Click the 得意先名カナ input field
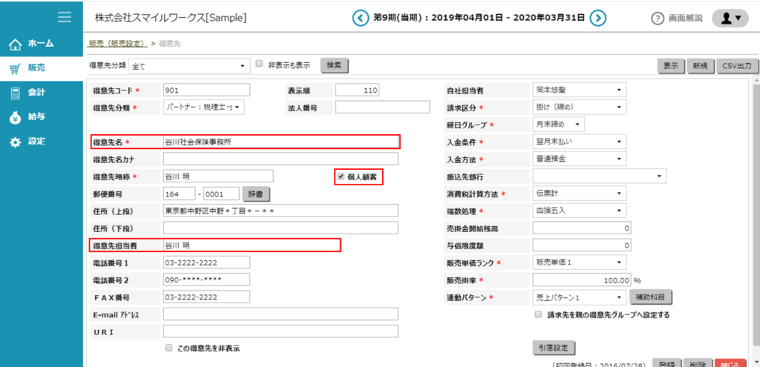The width and height of the screenshot is (760, 367). tap(281, 159)
